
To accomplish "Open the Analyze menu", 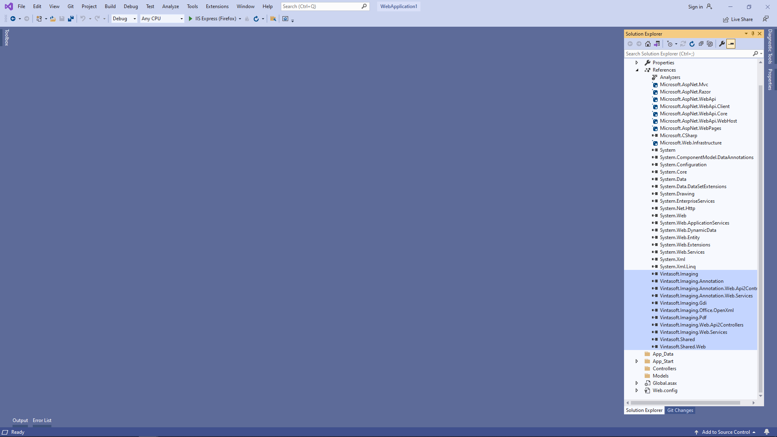I will 170,6.
